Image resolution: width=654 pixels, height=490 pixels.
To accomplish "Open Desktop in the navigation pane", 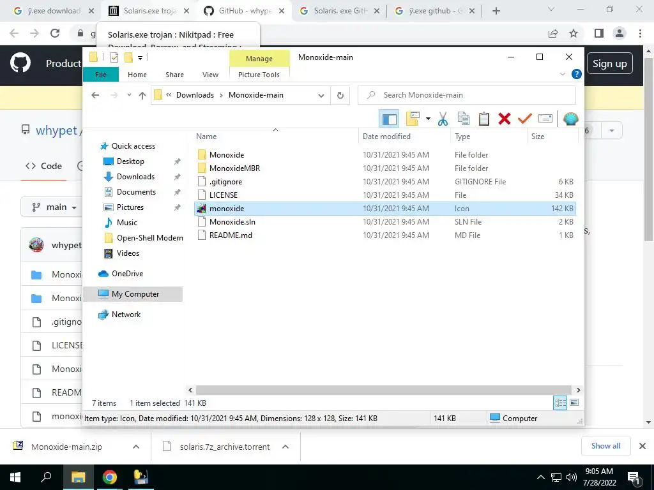I will (x=130, y=161).
